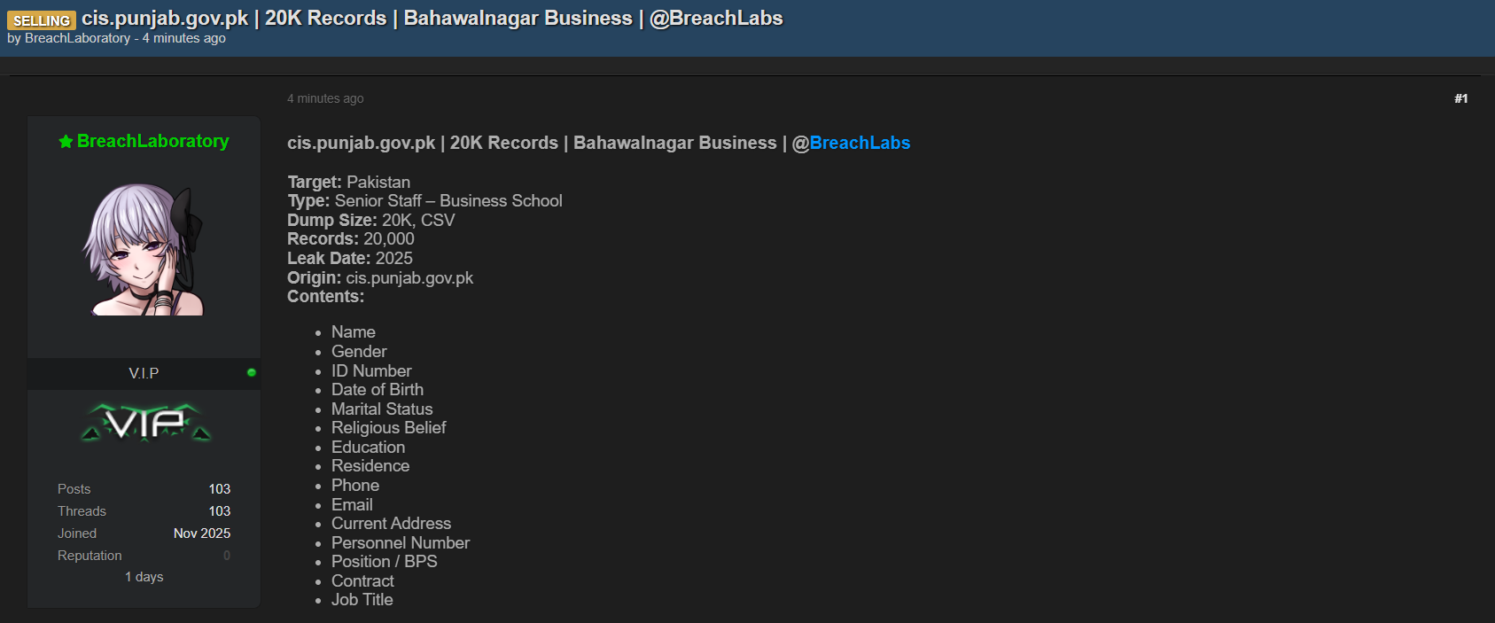Image resolution: width=1495 pixels, height=623 pixels.
Task: Open the anime avatar of BreachLaboratory
Action: coord(144,250)
